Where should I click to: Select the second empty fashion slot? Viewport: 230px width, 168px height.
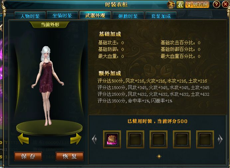click(159, 139)
